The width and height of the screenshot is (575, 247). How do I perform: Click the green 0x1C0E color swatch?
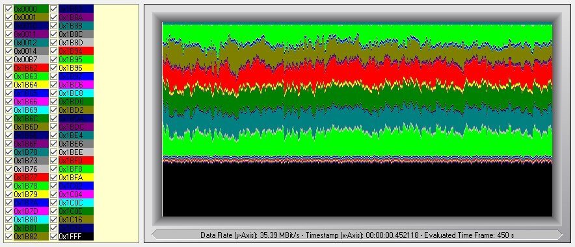[76, 211]
